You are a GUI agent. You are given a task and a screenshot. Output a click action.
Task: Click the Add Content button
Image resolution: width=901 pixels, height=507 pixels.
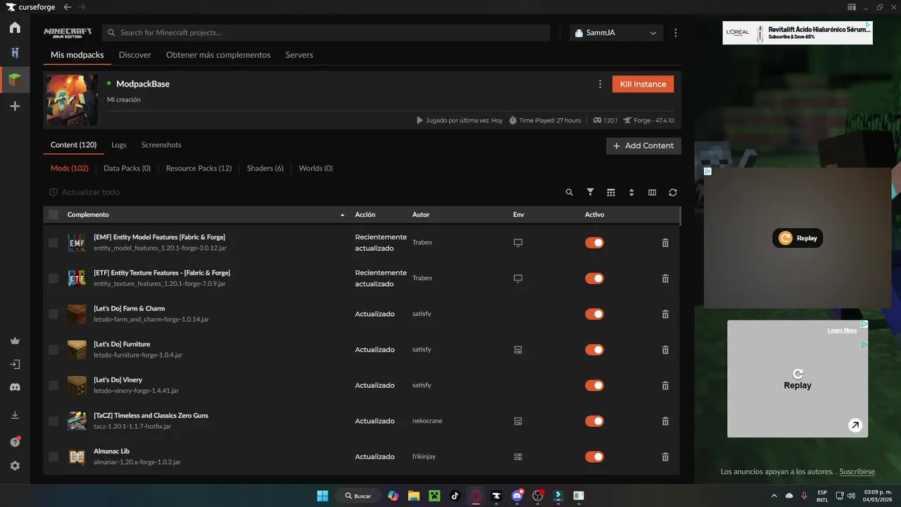click(643, 146)
